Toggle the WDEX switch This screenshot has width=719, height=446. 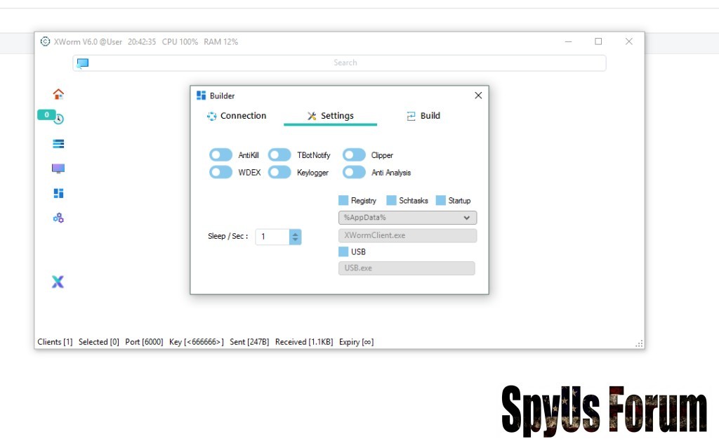pyautogui.click(x=220, y=172)
